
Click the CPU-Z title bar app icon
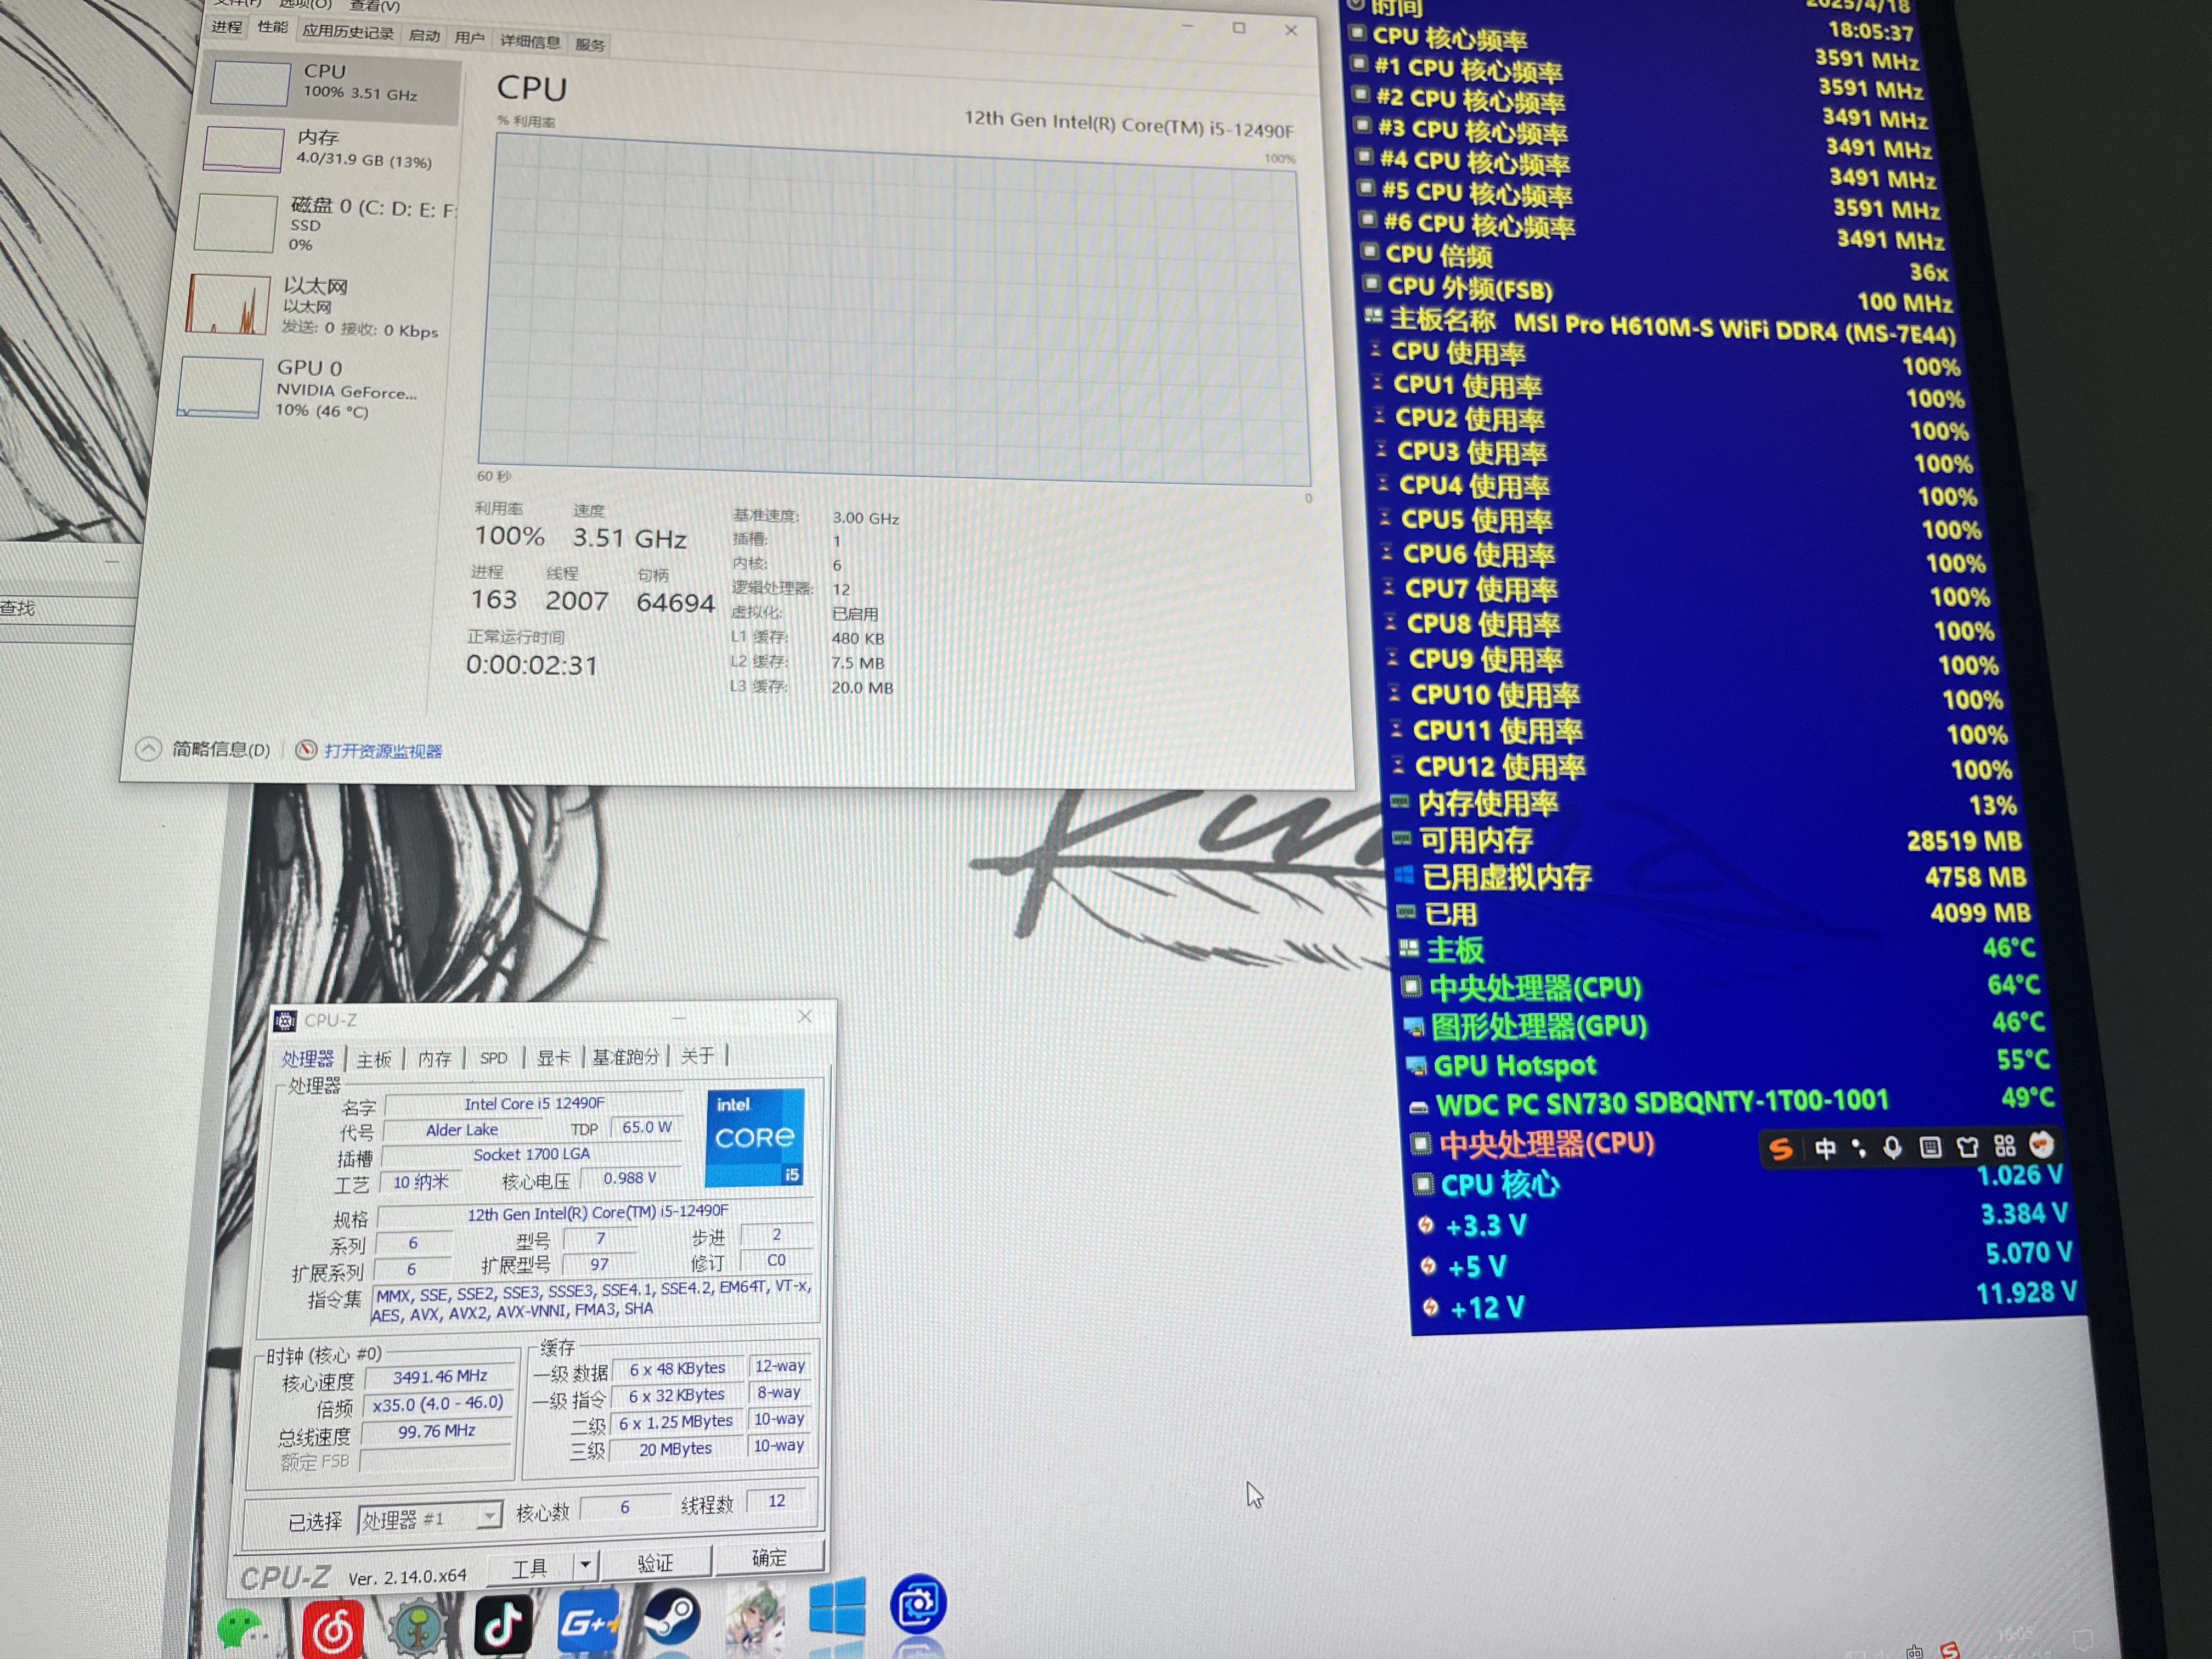pyautogui.click(x=285, y=1021)
